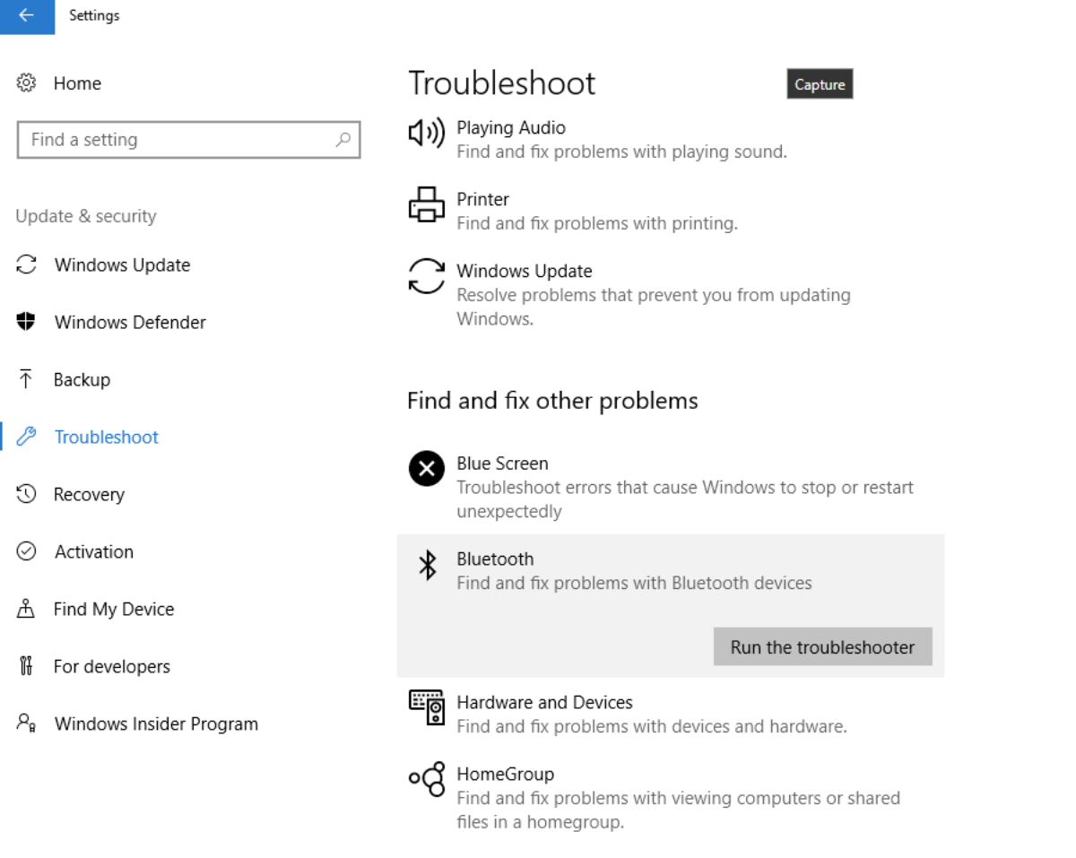
Task: Click the Capture button
Action: 820,85
